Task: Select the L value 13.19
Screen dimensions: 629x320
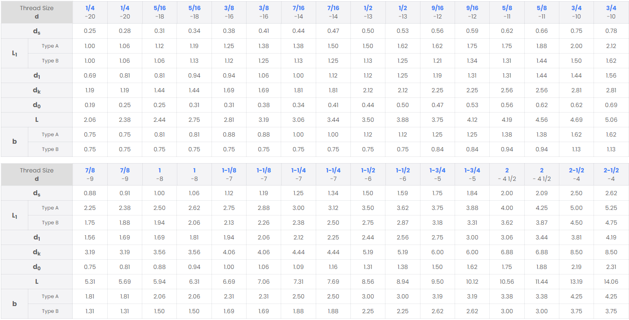Action: [576, 282]
